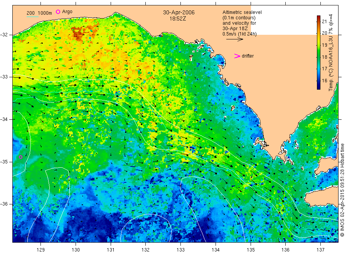
Task: Click the cyan line under the 200 1000m legend
Action: 32,17
